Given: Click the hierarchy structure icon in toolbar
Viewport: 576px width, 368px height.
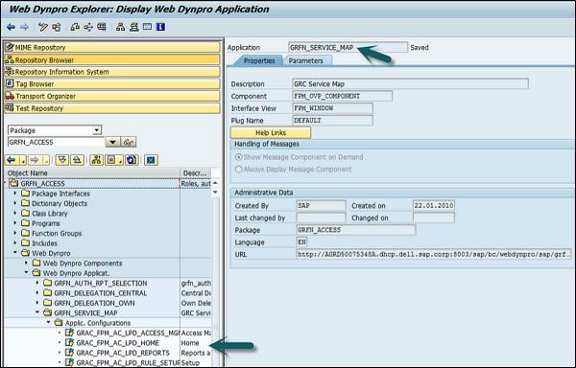Looking at the screenshot, I should (x=121, y=27).
